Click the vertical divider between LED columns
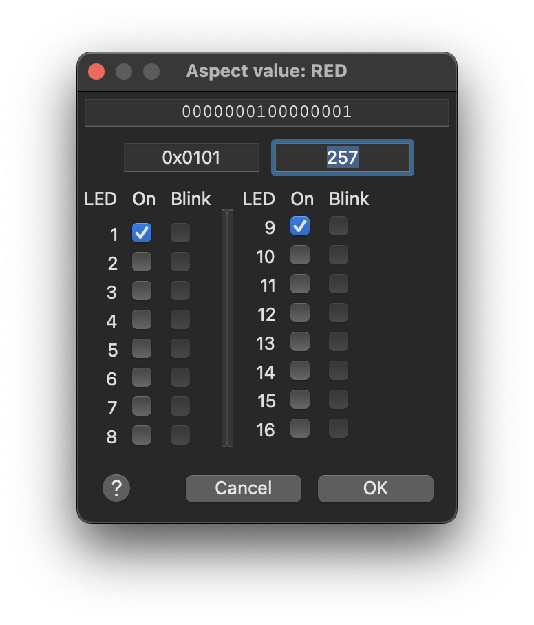The image size is (534, 625). point(226,328)
